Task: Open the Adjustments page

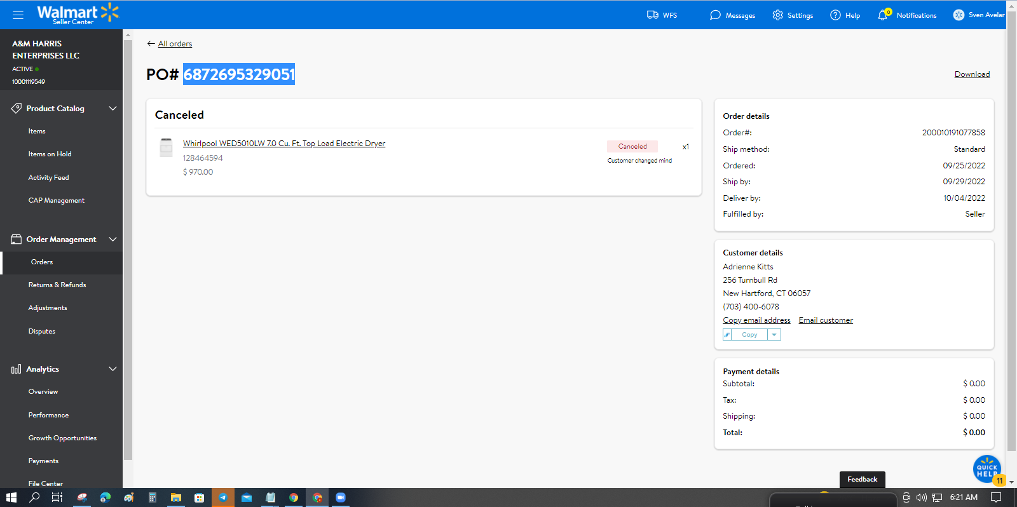Action: pos(48,308)
